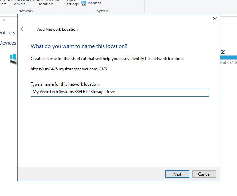Close the Add Network Location dialog
Viewport: 237px width, 196px height.
[214, 19]
